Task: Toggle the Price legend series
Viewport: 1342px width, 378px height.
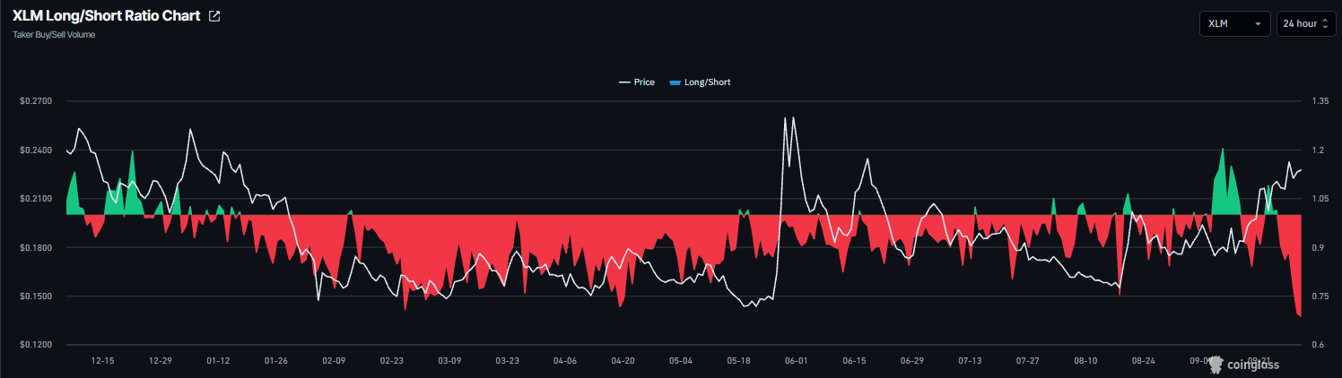Action: point(636,82)
